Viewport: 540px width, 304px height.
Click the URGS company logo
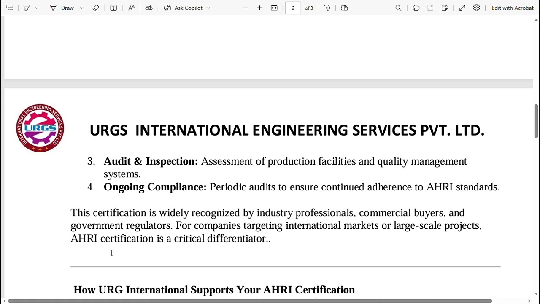coord(40,128)
